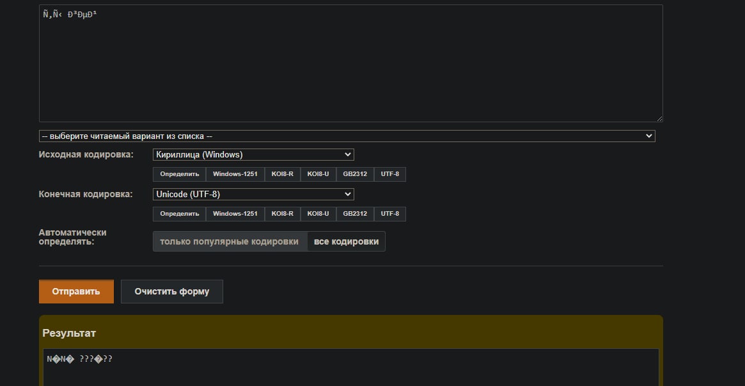Select 'только популярные кодировки' auto-detect option
Viewport: 745px width, 386px height.
tap(230, 241)
